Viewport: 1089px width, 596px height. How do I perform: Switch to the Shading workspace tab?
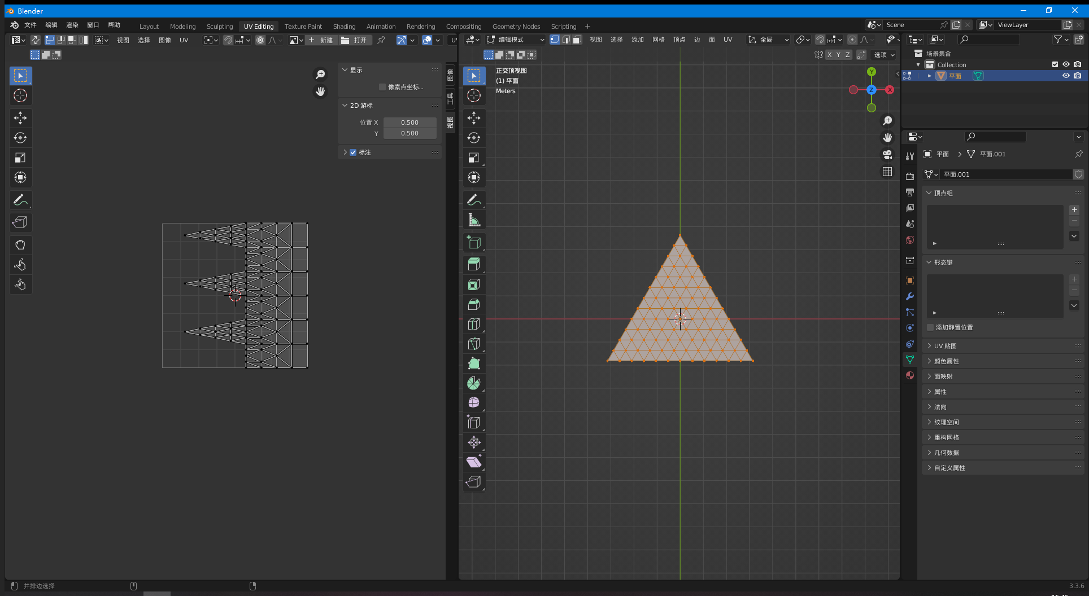pos(344,27)
